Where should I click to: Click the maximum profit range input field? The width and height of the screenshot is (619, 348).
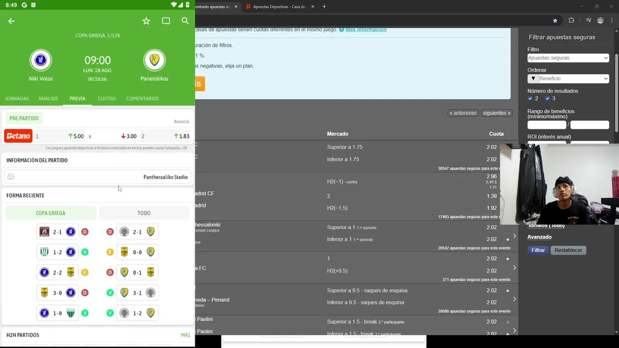tap(590, 125)
